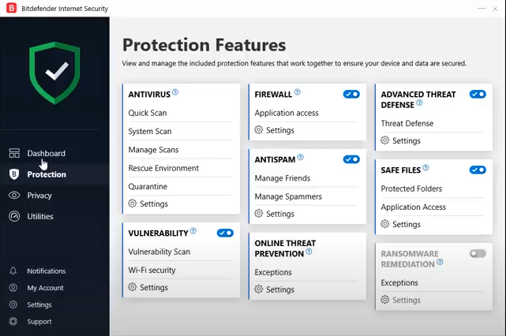Image resolution: width=506 pixels, height=336 pixels.
Task: Open the Quarantine link
Action: [148, 187]
